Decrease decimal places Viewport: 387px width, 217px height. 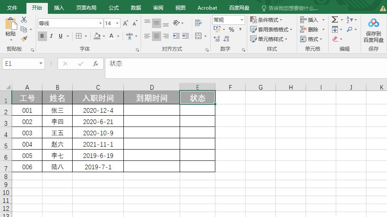[226, 39]
